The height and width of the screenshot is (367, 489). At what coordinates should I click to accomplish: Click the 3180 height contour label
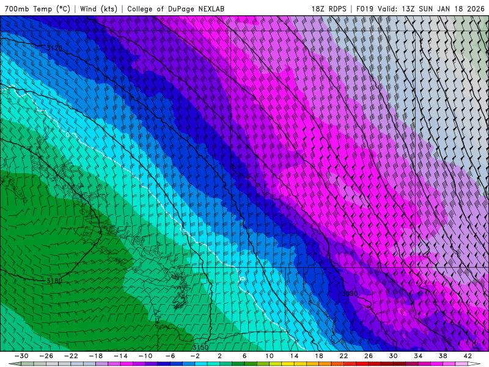(x=54, y=281)
